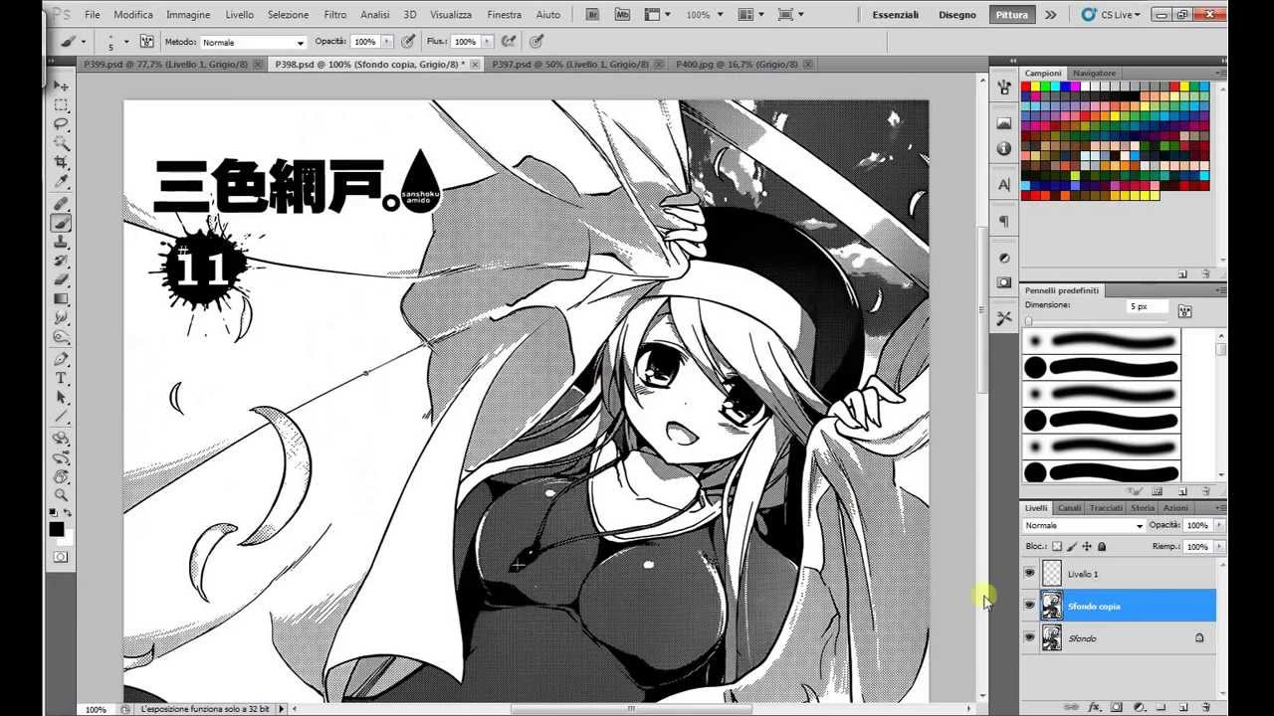Create a new layer in Livelli panel
The width and height of the screenshot is (1274, 716).
[x=1182, y=706]
